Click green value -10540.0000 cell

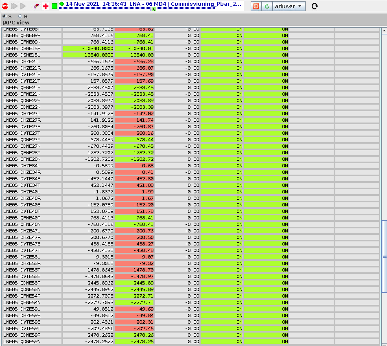(88, 48)
